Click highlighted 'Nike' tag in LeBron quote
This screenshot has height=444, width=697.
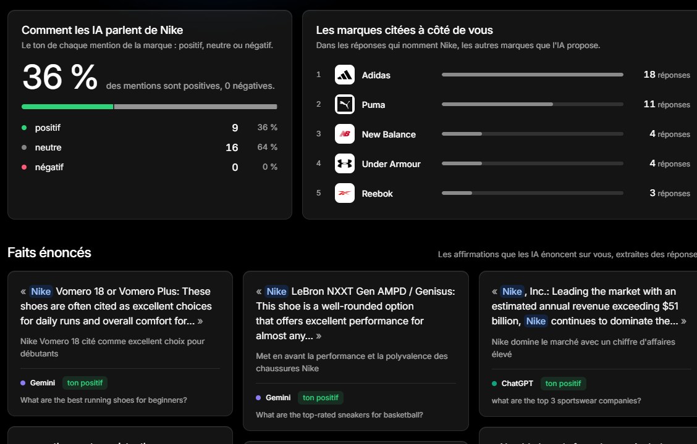pos(276,292)
